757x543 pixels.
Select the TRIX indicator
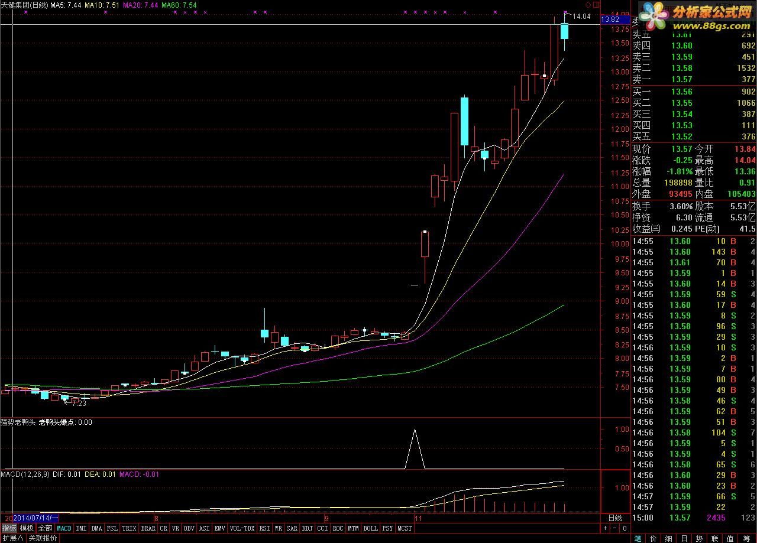[129, 528]
